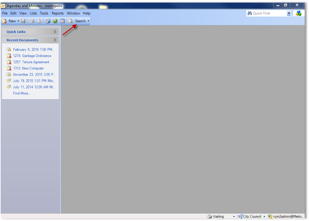This screenshot has width=309, height=221.
Task: Click inside the Quick Find field
Action: tap(269, 13)
